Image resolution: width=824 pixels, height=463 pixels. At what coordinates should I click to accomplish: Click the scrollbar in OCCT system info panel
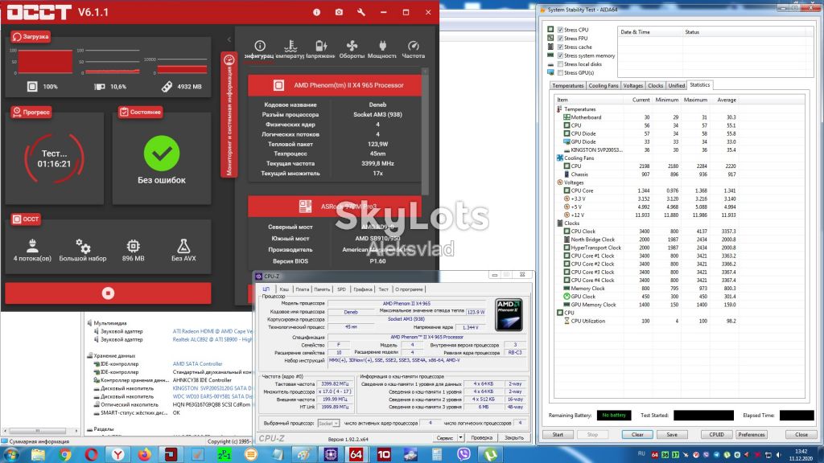pyautogui.click(x=425, y=131)
